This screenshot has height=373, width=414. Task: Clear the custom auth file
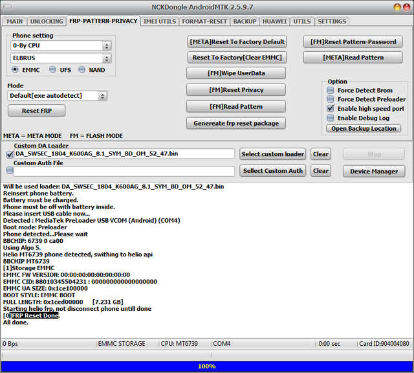321,171
